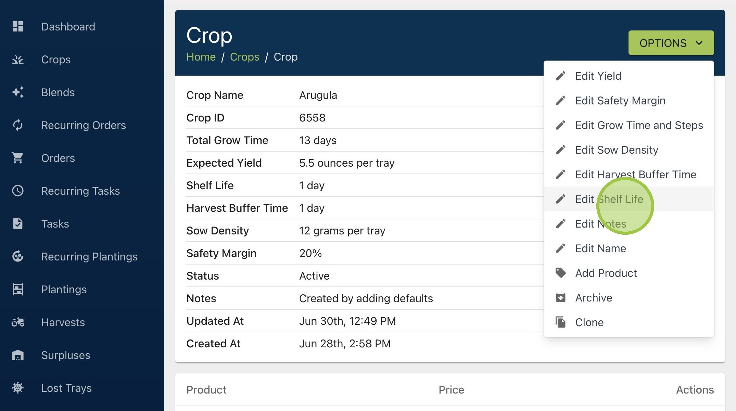This screenshot has height=411, width=736.
Task: Click the Recurring Orders refresh icon
Action: pos(17,125)
